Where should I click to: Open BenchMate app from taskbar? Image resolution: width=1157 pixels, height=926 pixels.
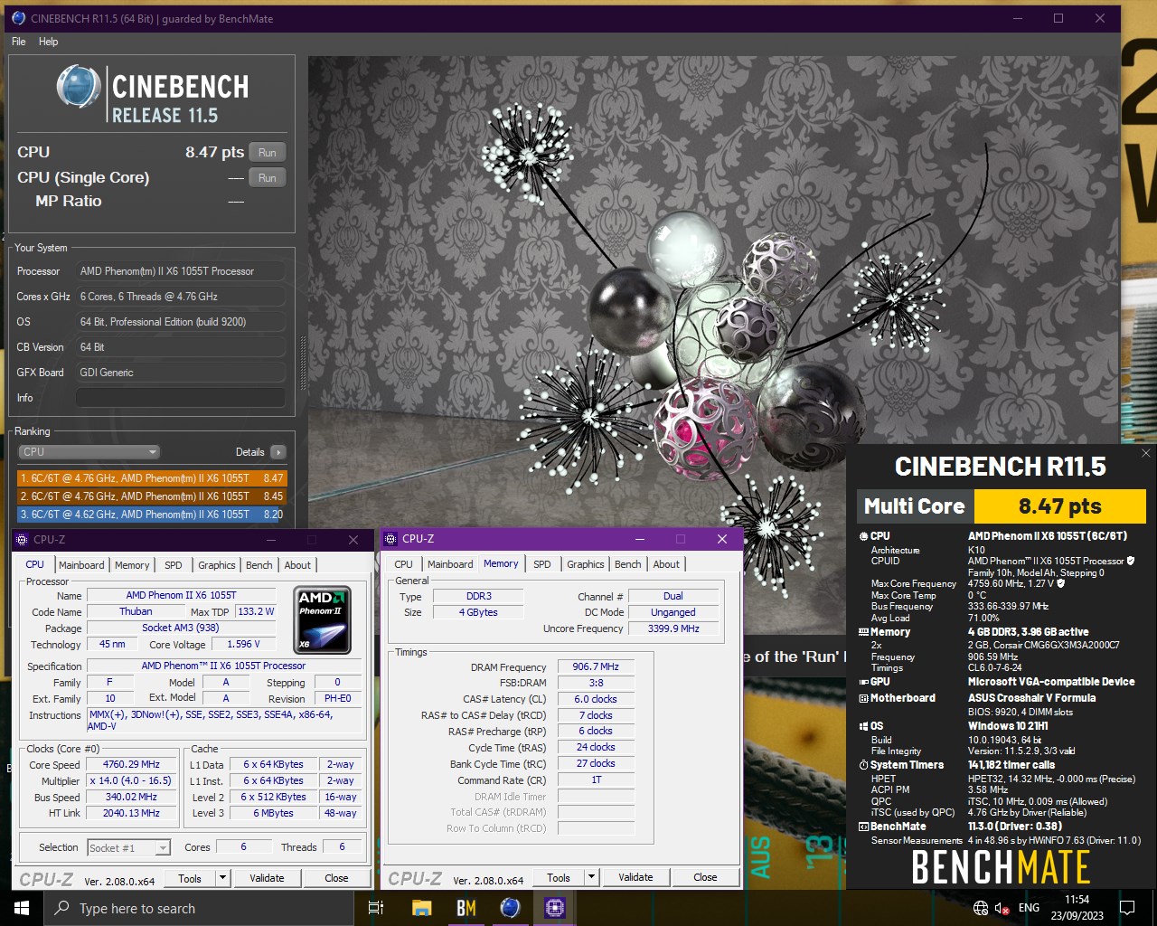[466, 908]
